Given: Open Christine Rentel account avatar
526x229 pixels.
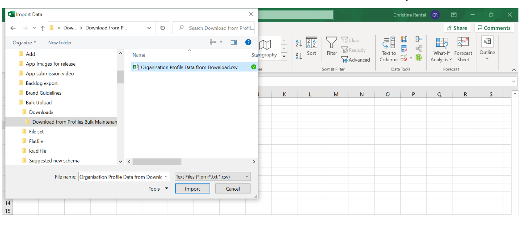Looking at the screenshot, I should pos(435,15).
